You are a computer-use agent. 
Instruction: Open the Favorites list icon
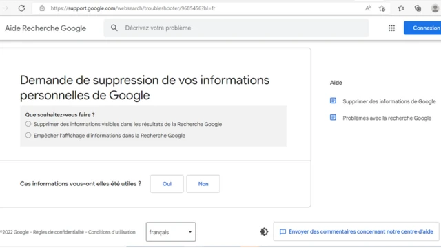[x=401, y=8]
